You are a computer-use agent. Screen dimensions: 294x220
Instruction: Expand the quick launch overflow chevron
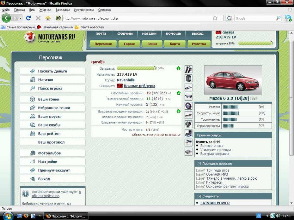tap(40, 216)
